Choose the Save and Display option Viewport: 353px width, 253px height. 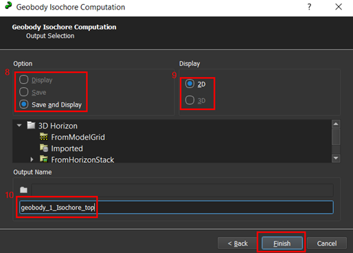(24, 104)
